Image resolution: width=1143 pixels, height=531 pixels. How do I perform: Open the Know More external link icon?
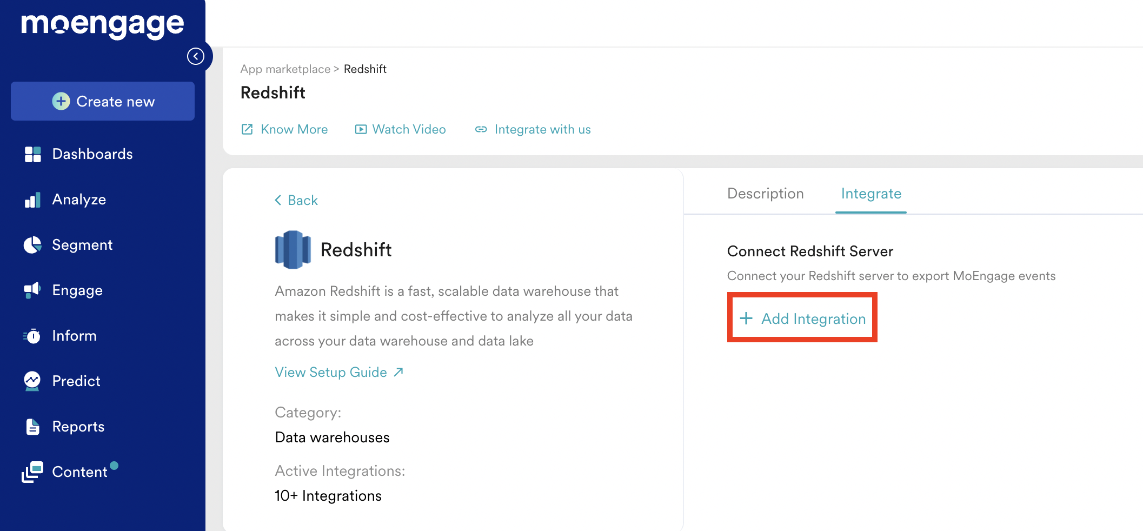(247, 129)
